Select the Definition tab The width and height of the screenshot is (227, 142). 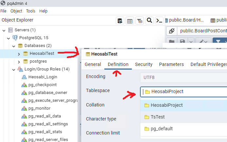click(x=118, y=64)
